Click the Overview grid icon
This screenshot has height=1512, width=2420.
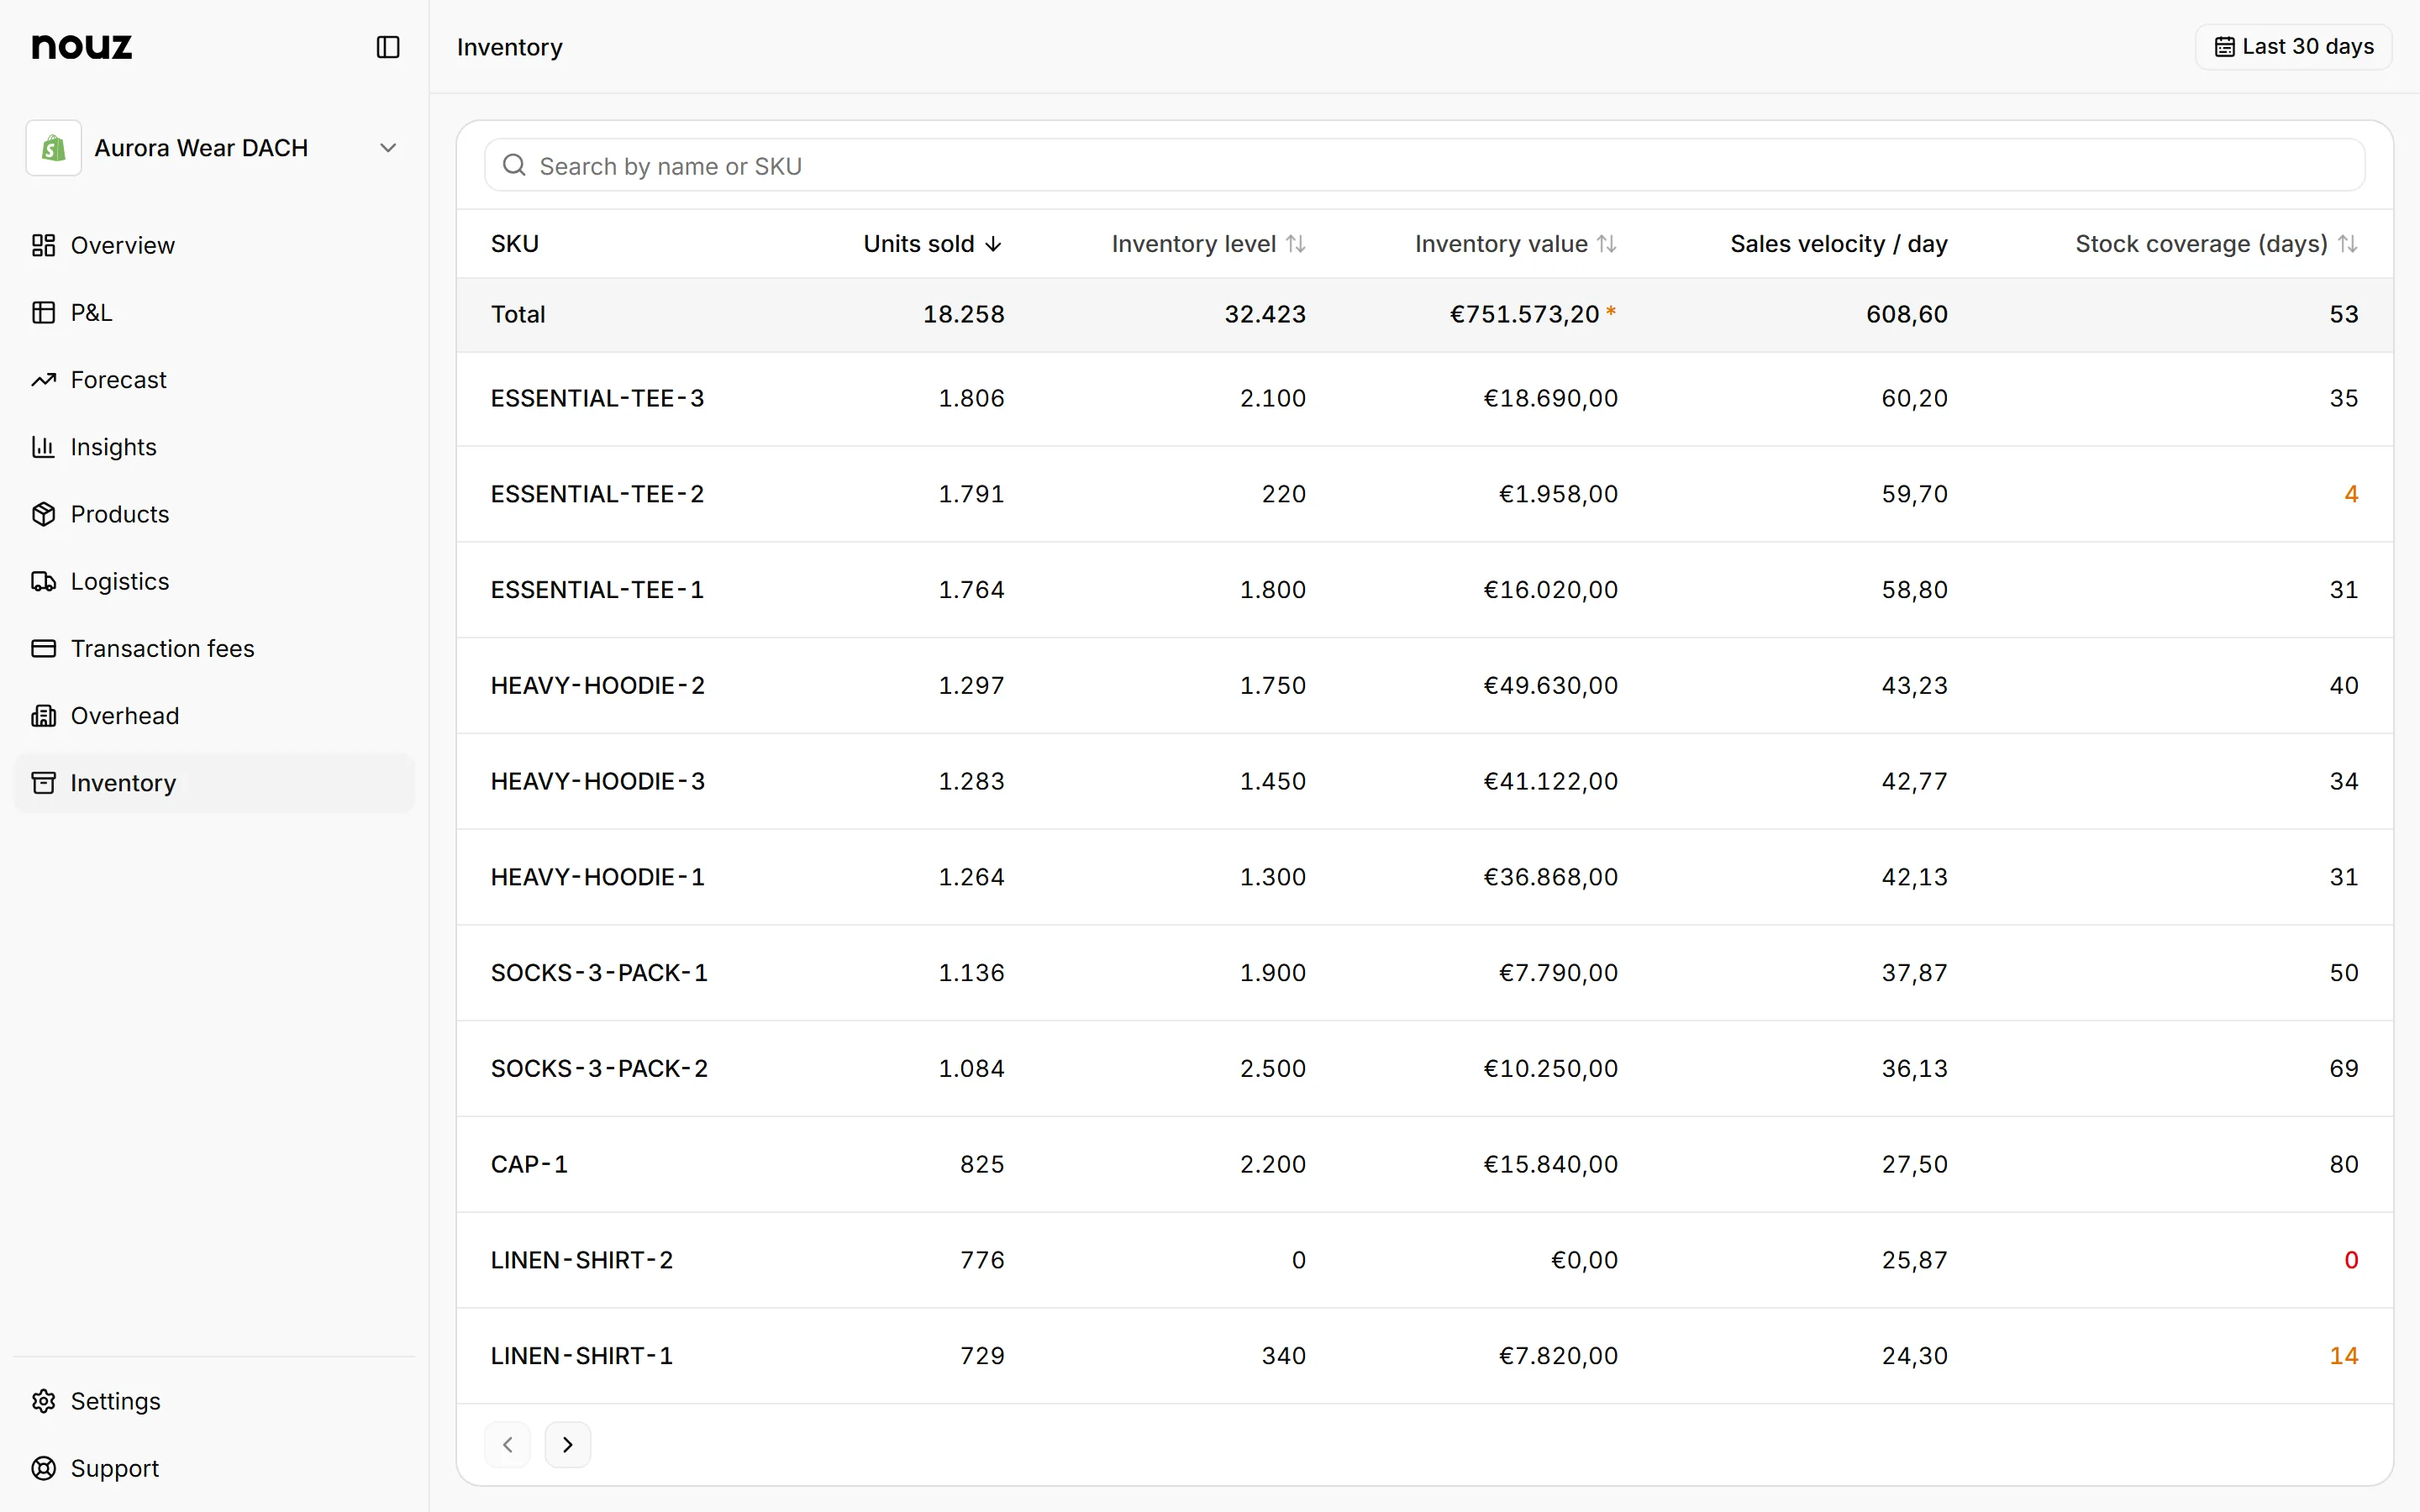43,245
